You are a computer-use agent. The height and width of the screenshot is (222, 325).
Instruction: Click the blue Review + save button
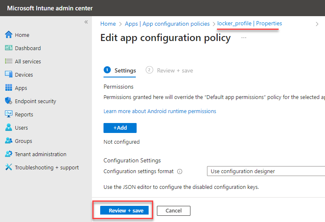click(x=124, y=210)
